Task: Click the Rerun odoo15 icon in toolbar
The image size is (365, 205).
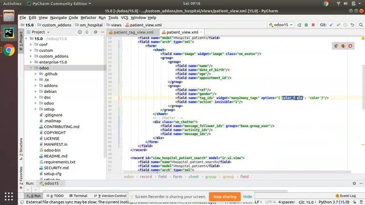Action: tap(299, 25)
